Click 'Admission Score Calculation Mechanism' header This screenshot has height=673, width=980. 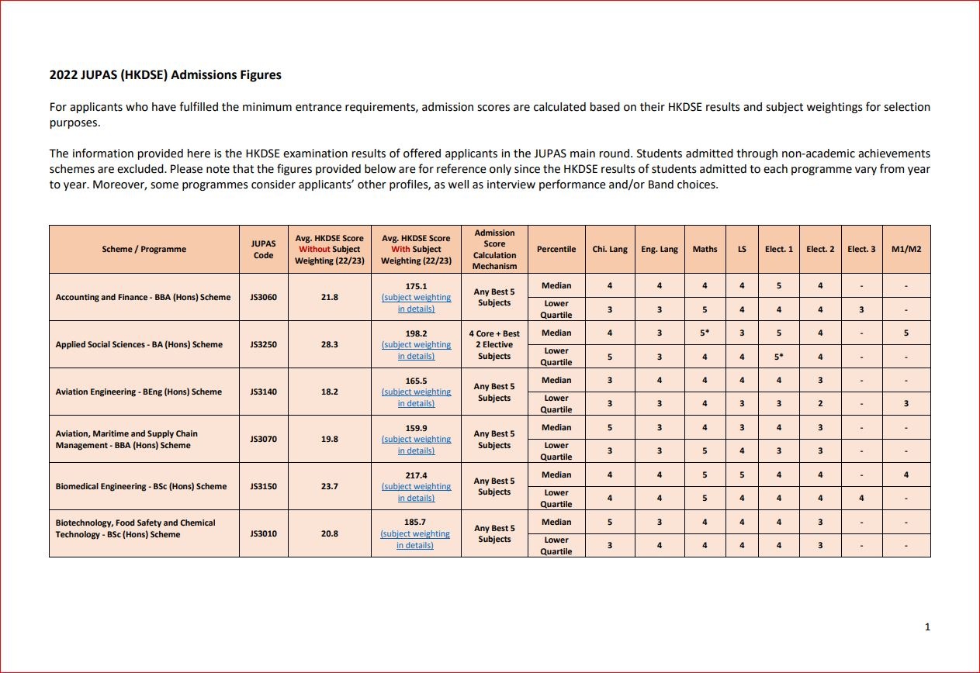(494, 250)
